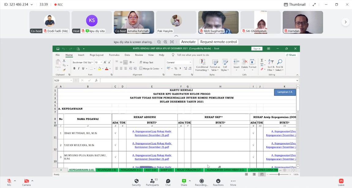Click the Recording control icon

click(x=201, y=181)
